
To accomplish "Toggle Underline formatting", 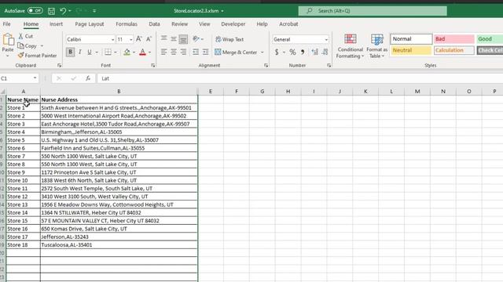I will tap(90, 52).
